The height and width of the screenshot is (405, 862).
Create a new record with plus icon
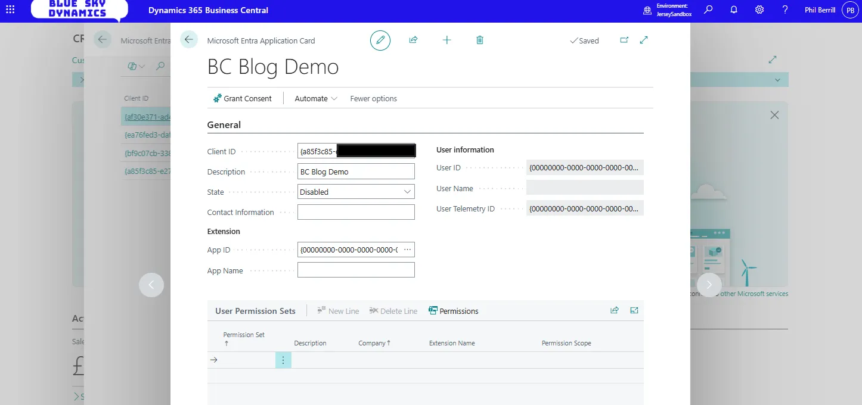447,40
